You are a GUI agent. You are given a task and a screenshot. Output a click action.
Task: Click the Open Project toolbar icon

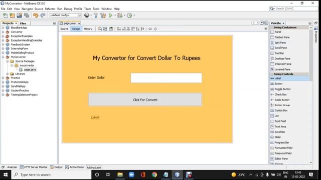pos(20,15)
